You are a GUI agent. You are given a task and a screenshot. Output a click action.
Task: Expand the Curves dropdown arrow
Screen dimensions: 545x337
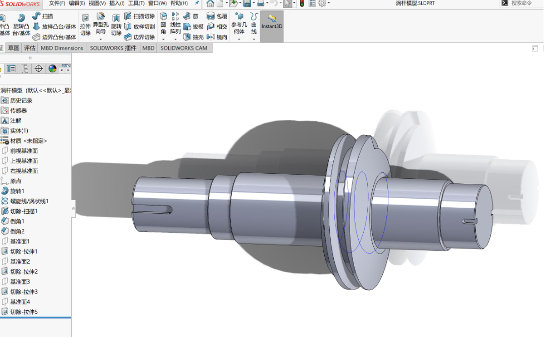pyautogui.click(x=254, y=39)
